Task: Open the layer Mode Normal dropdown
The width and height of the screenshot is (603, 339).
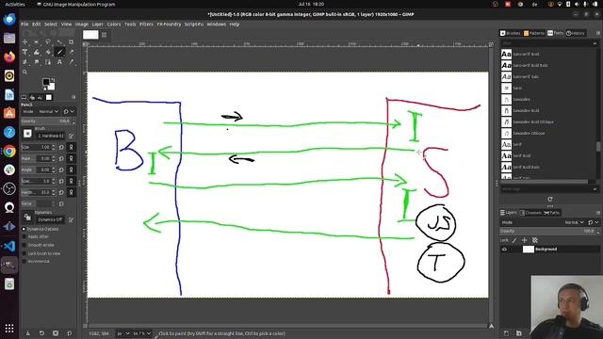Action: click(x=574, y=222)
